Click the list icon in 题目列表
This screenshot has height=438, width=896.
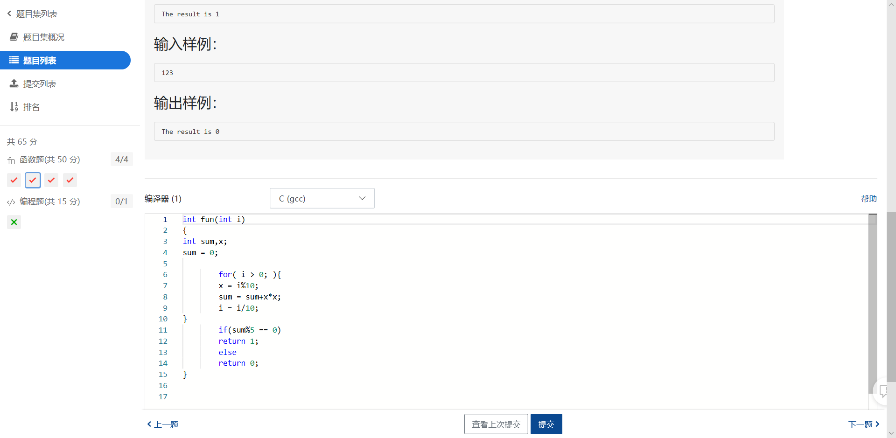[x=14, y=60]
